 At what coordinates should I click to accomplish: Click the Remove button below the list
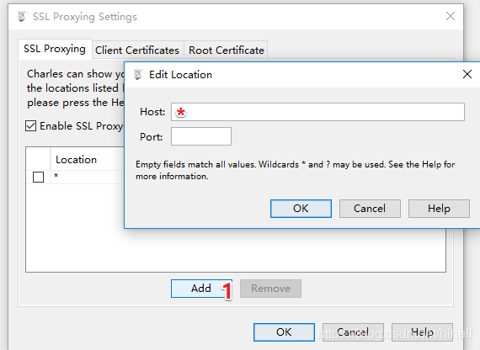click(270, 289)
